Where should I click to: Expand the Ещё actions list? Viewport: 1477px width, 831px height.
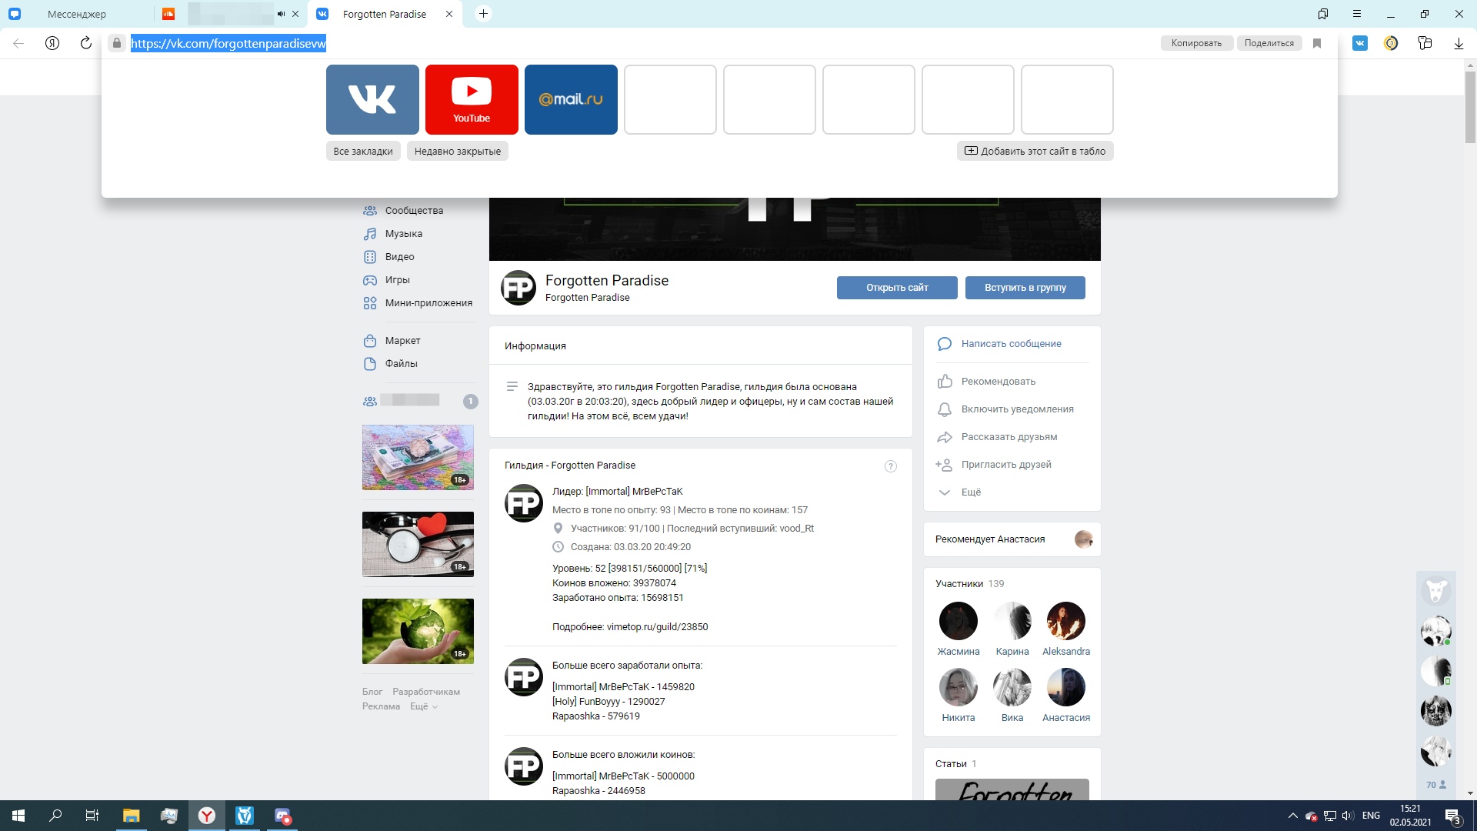point(971,492)
